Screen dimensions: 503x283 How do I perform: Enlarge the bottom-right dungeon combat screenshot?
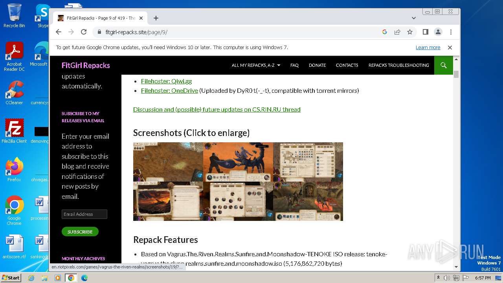[x=308, y=201]
